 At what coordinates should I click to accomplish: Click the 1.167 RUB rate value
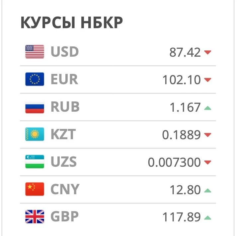pos(185,107)
